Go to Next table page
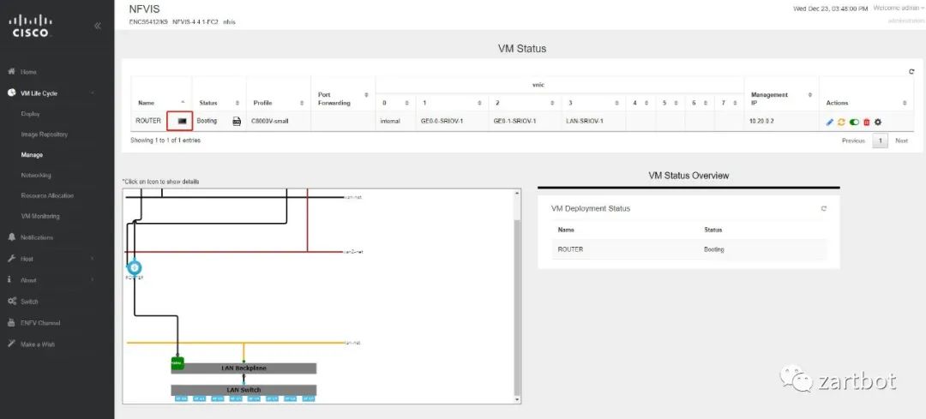Screen dimensions: 926x419 pos(902,141)
